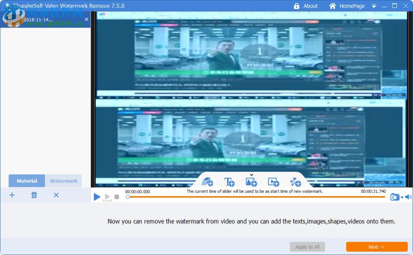Select the remove watermark area tool
Screen dimensions: 413x255
tap(207, 182)
